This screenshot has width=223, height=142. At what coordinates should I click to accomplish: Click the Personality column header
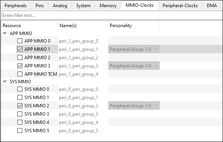tap(134, 26)
